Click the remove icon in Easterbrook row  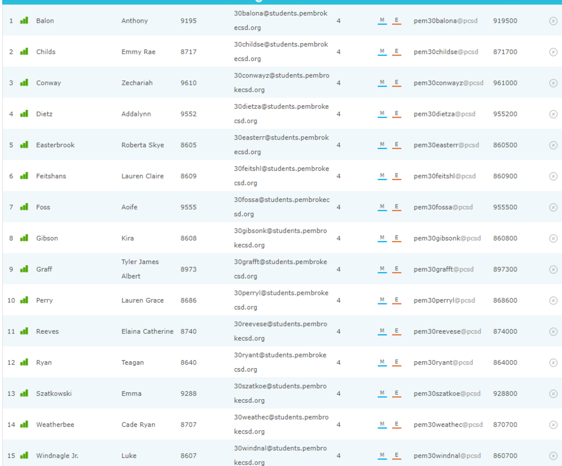[553, 145]
